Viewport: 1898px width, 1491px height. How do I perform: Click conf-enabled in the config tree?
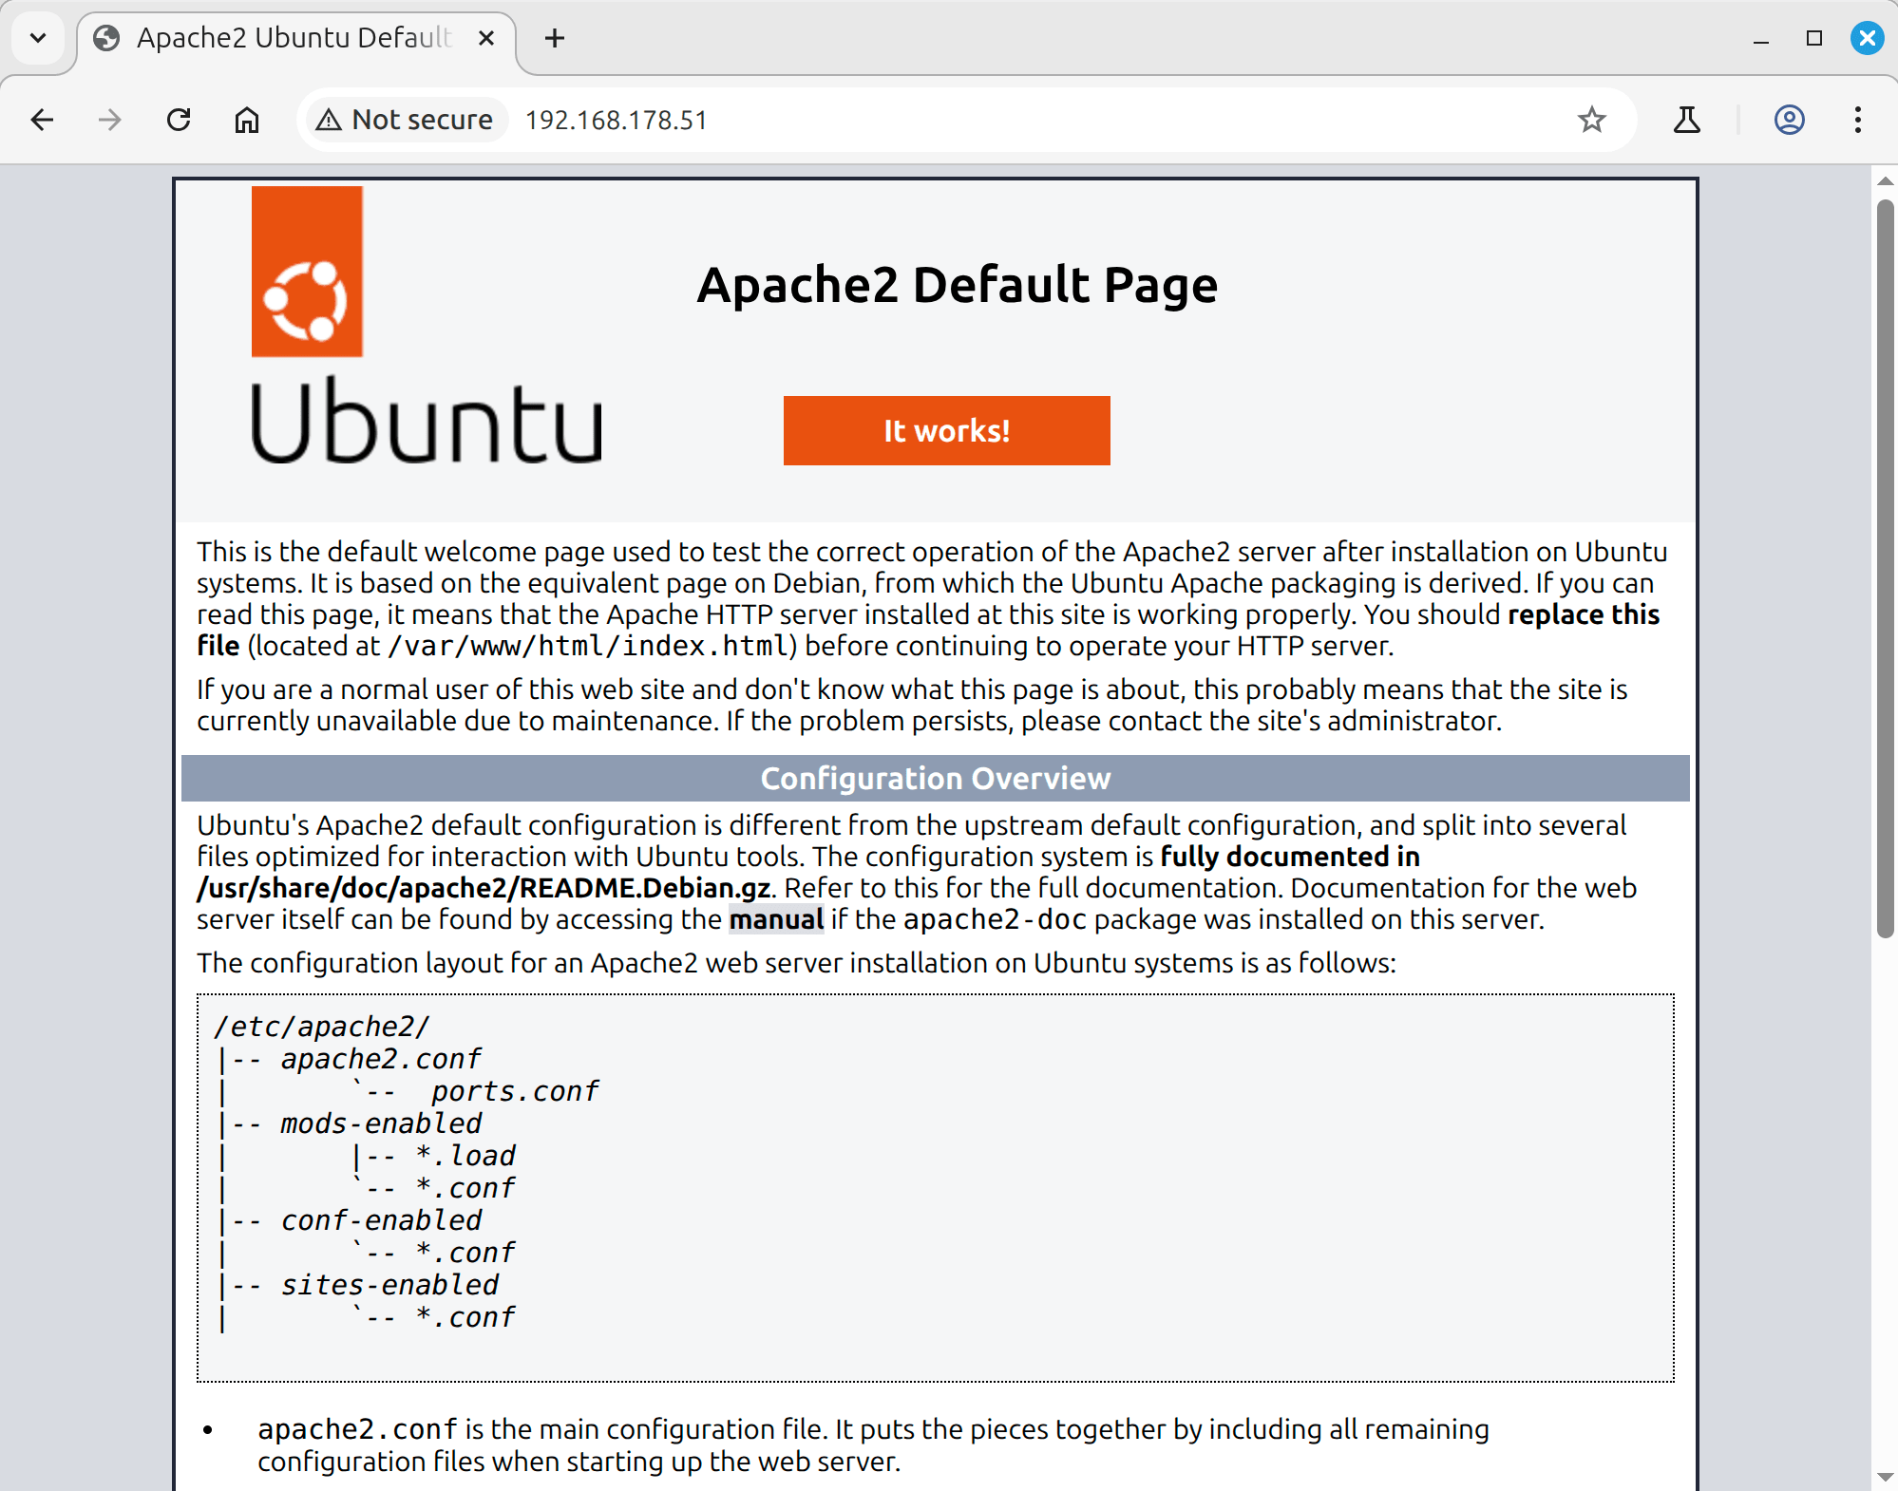pyautogui.click(x=381, y=1220)
